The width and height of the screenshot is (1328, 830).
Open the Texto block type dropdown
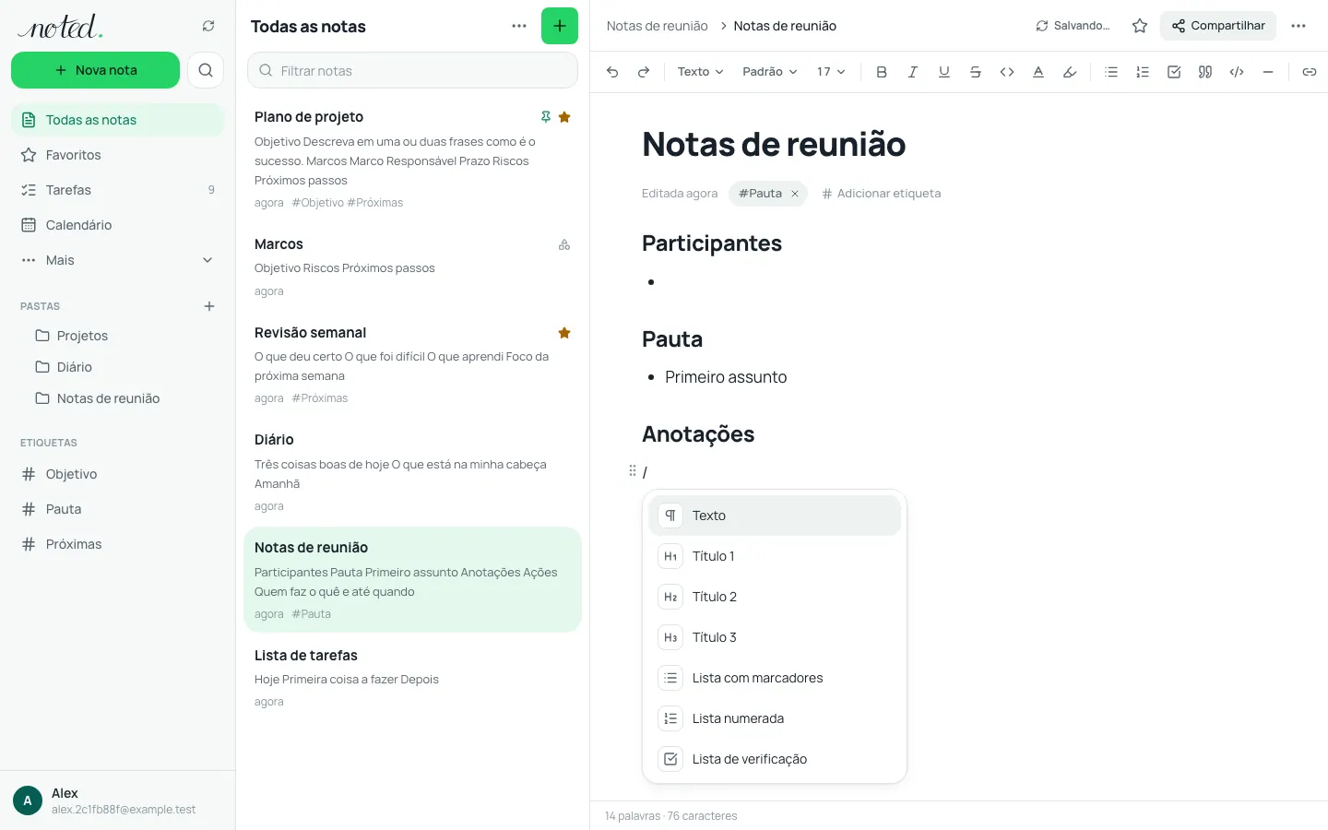pos(700,72)
